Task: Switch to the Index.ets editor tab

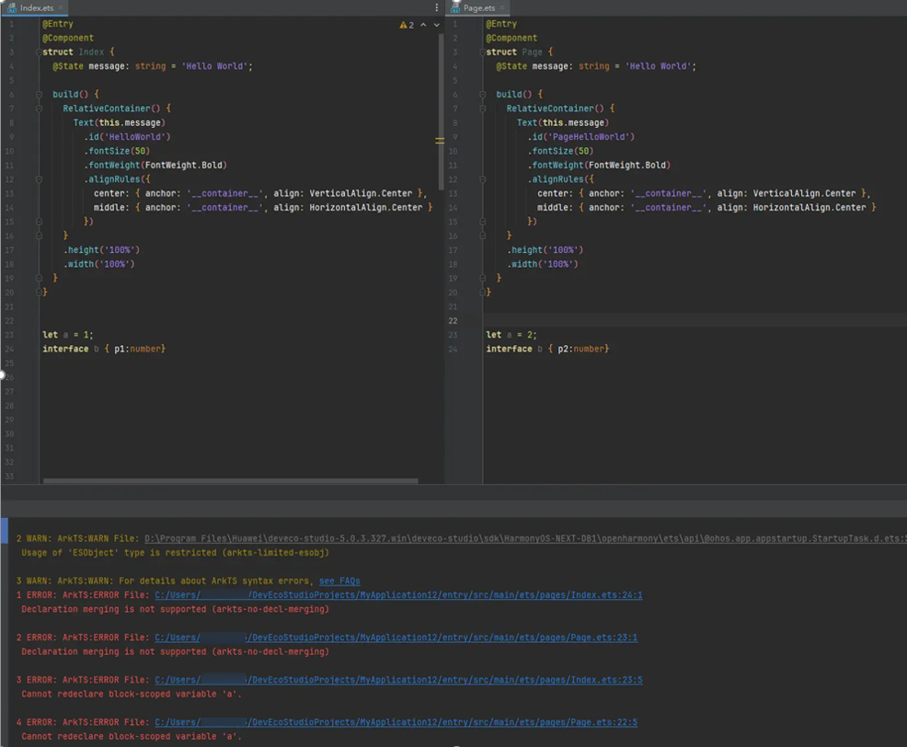Action: click(35, 7)
